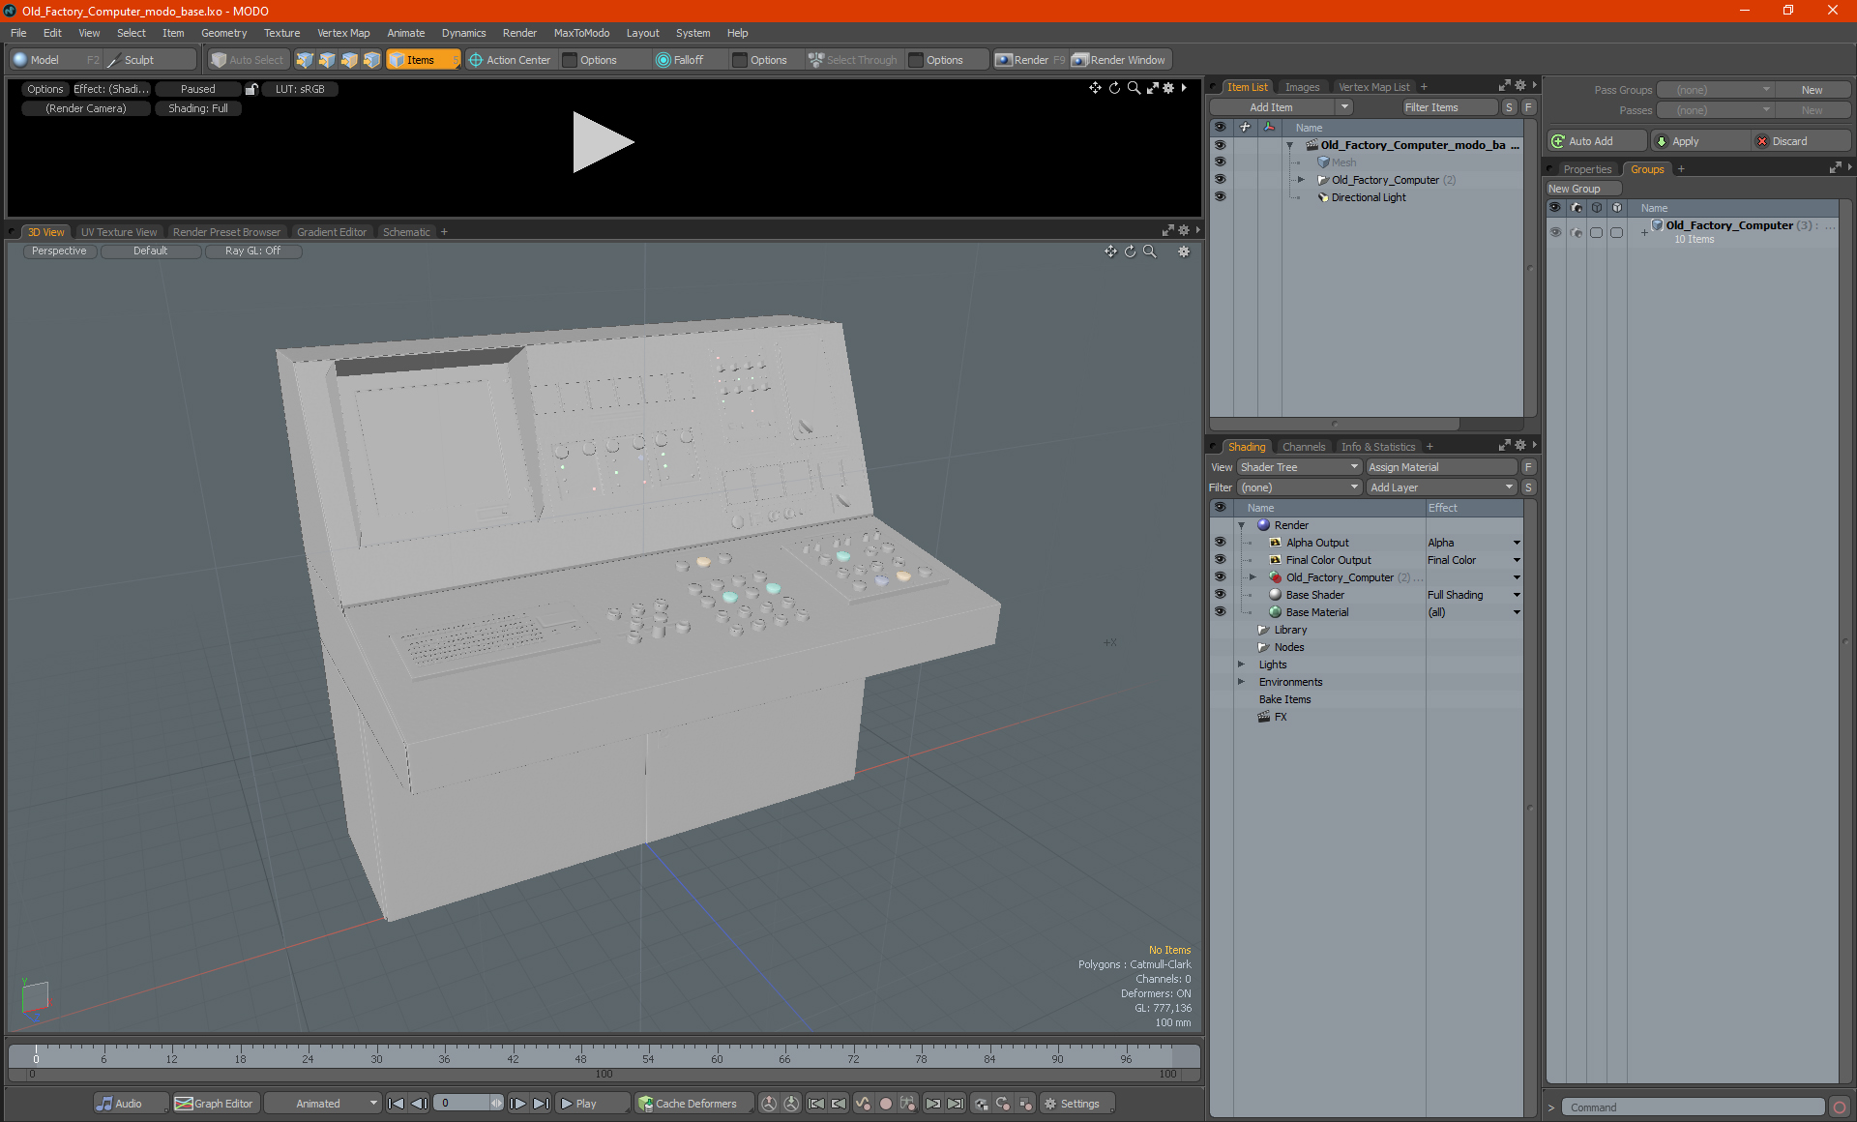Switch to the UV Texture View tab

pyautogui.click(x=118, y=232)
